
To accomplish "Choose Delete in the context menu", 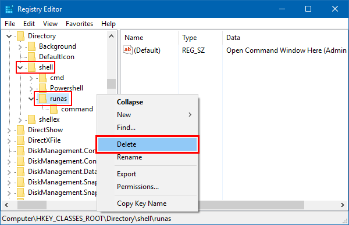I will click(x=147, y=144).
